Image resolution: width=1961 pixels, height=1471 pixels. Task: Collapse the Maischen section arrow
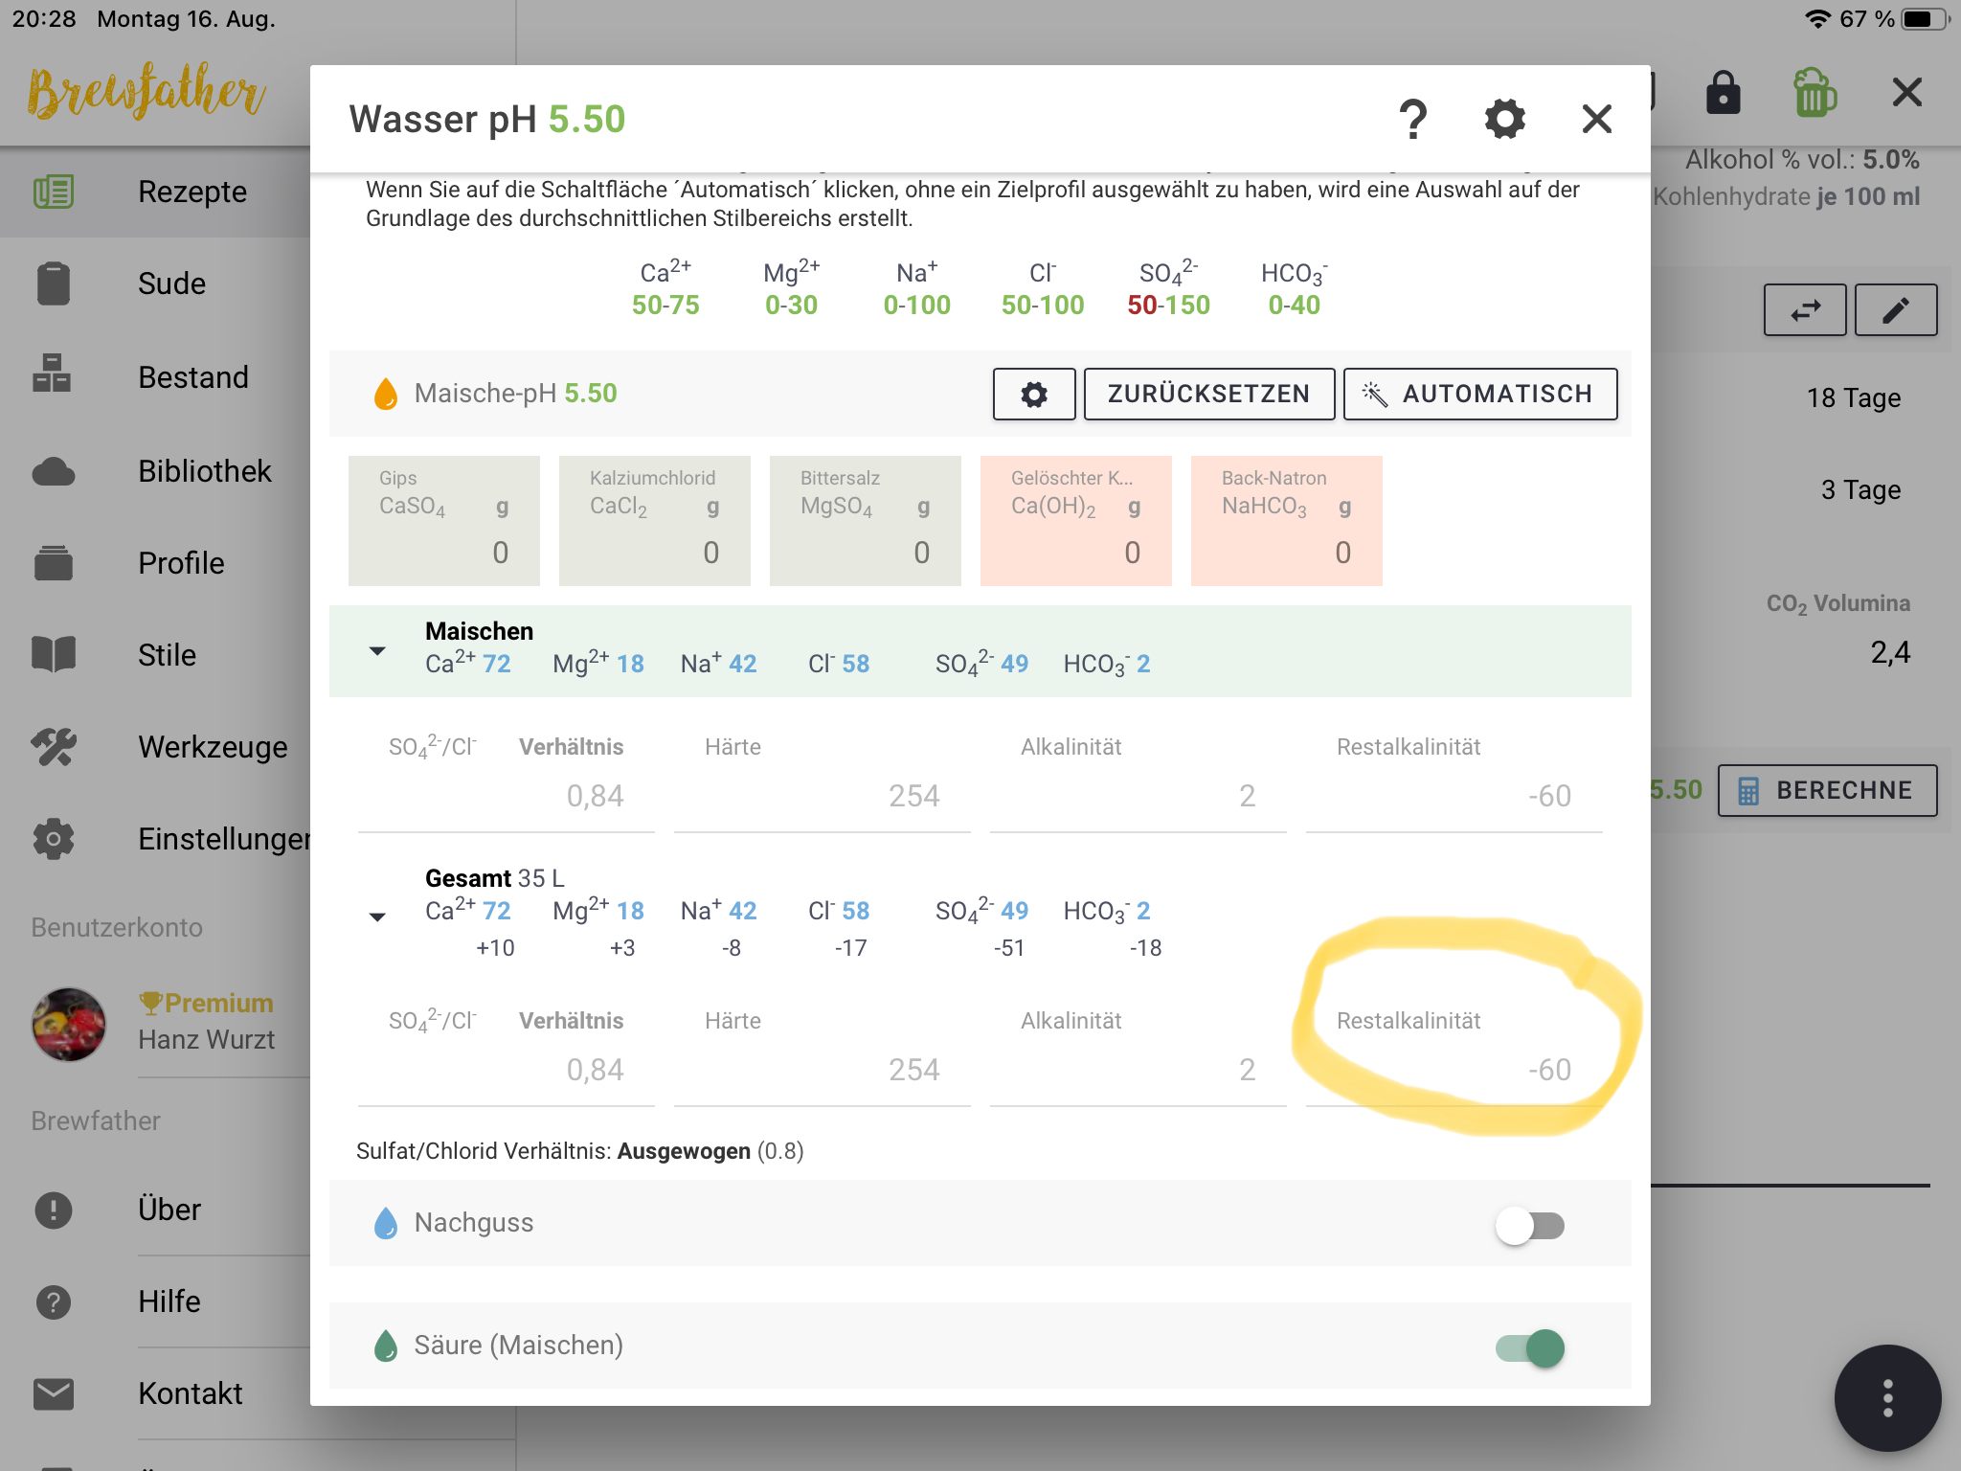377,650
